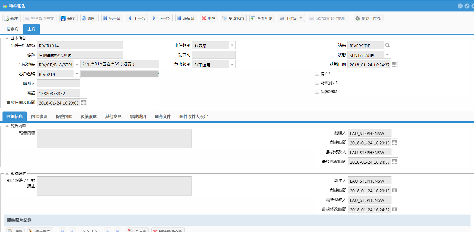
Task: Minimize the 事件報告 panel
Action: point(460,6)
